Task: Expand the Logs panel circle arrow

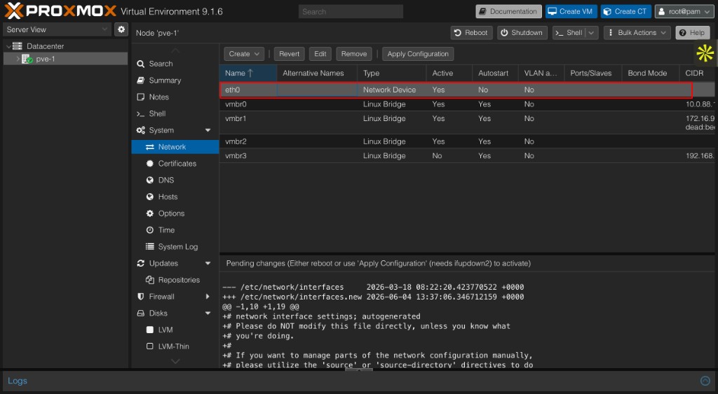Action: 705,381
